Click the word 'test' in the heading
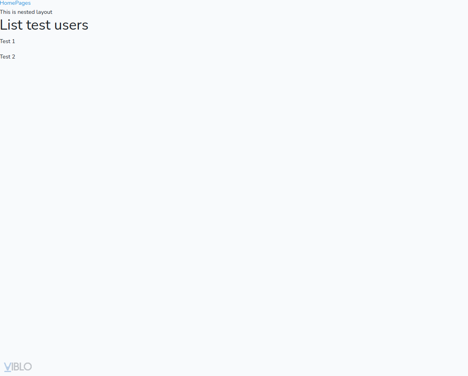This screenshot has height=376, width=468. 38,25
